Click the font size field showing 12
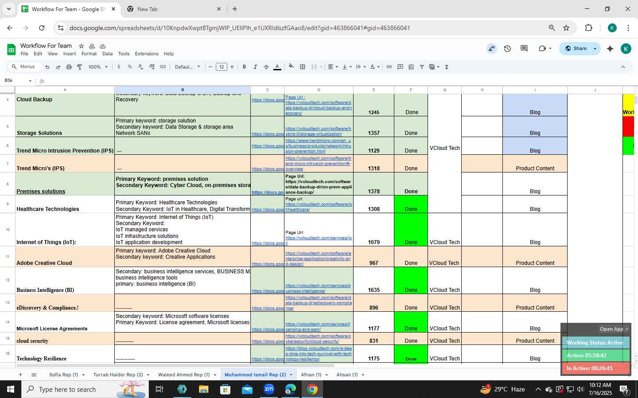The width and height of the screenshot is (638, 398). [x=221, y=67]
